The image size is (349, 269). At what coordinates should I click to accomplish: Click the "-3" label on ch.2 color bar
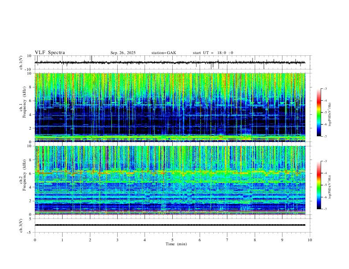tap(325, 161)
